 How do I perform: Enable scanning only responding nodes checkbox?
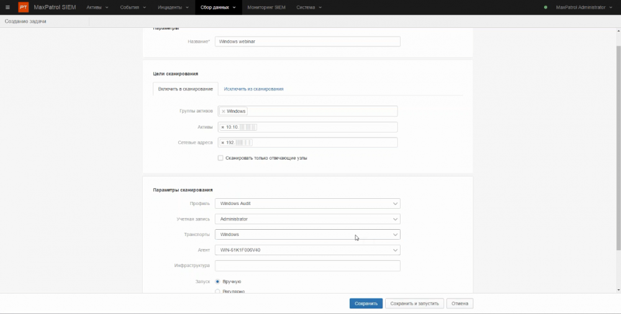[x=220, y=158]
